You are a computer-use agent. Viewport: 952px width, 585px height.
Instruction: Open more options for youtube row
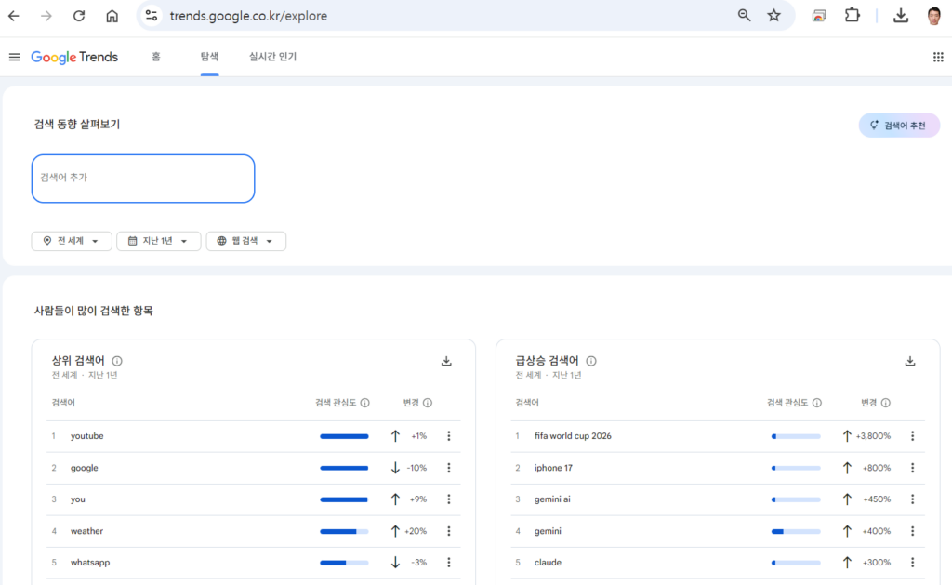pyautogui.click(x=449, y=436)
